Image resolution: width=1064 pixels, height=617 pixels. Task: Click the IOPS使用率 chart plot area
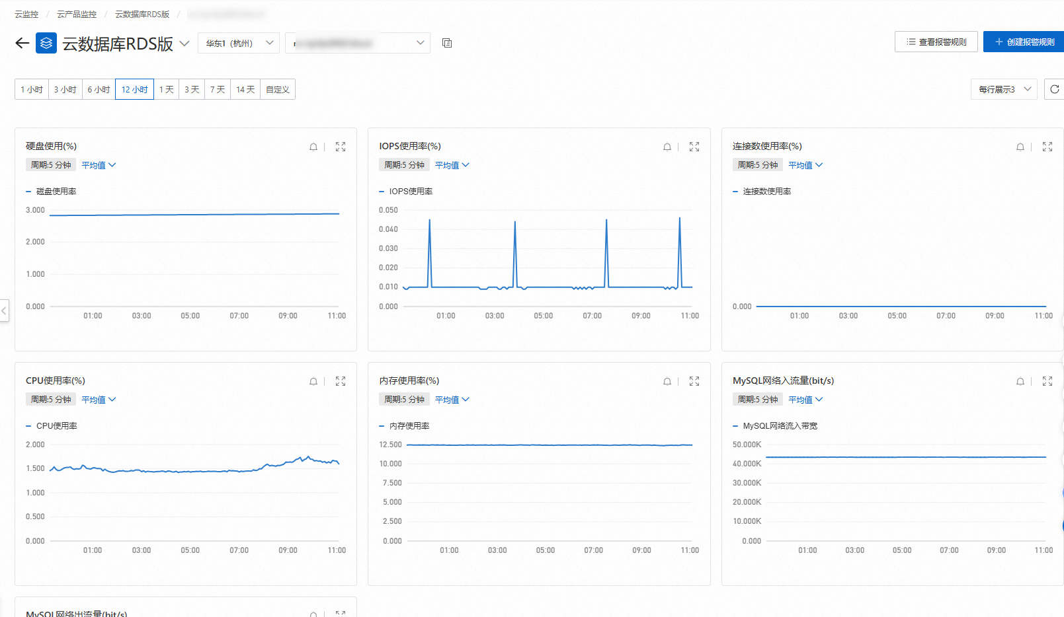[x=548, y=258]
